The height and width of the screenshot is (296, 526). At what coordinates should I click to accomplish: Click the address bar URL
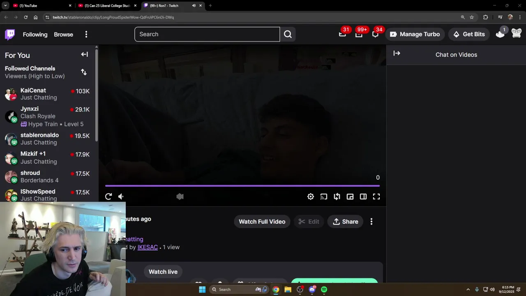113,17
